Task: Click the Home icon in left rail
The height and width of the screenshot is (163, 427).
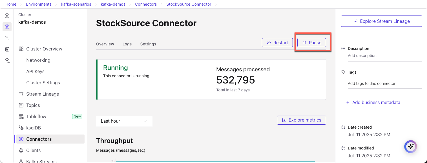Action: 7,16
